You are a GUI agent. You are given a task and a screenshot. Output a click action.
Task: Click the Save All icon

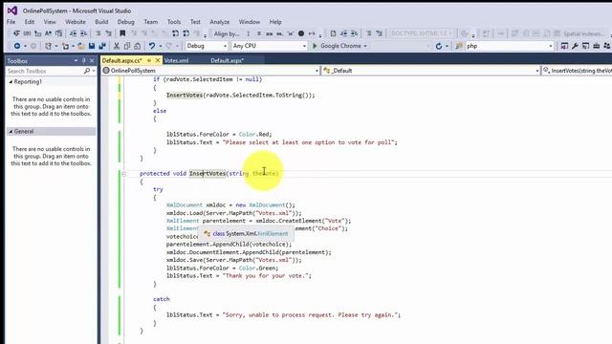click(102, 46)
